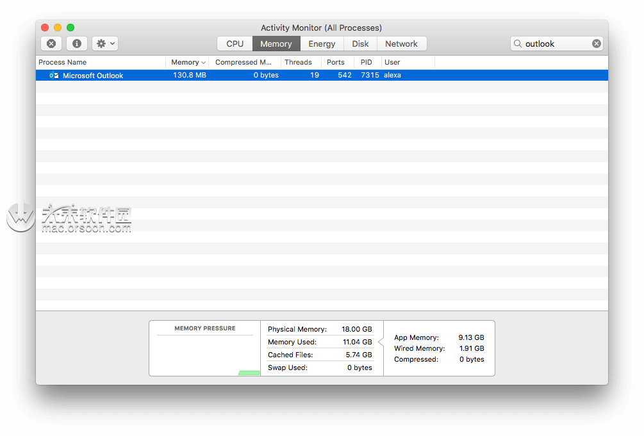Screen dimensions: 644x436
Task: Minimize the Activity Monitor window
Action: (58, 28)
